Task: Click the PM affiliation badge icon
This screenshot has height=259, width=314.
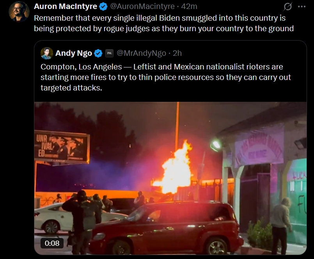Action: coord(109,53)
